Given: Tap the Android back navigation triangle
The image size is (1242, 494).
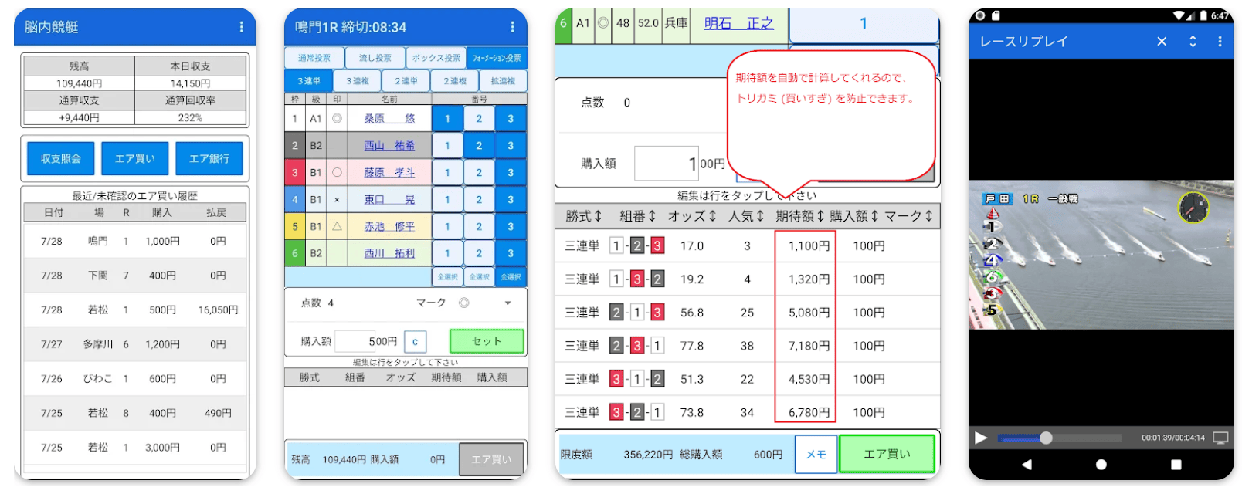Looking at the screenshot, I should pos(1027,465).
